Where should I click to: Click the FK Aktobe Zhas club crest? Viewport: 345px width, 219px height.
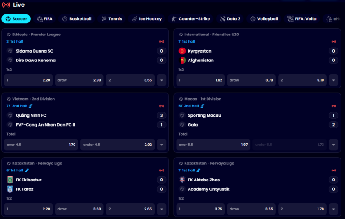182,180
